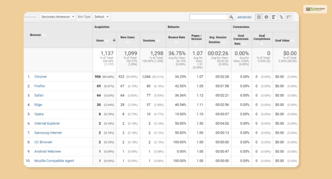The width and height of the screenshot is (332, 179).
Task: Switch to the Comparison view icon
Action: (281, 17)
